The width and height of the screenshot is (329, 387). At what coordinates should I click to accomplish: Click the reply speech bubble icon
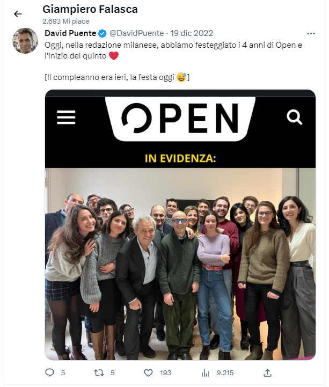click(49, 373)
